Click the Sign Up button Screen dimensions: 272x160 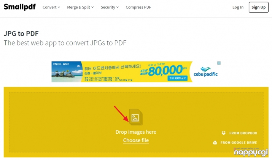(x=258, y=7)
